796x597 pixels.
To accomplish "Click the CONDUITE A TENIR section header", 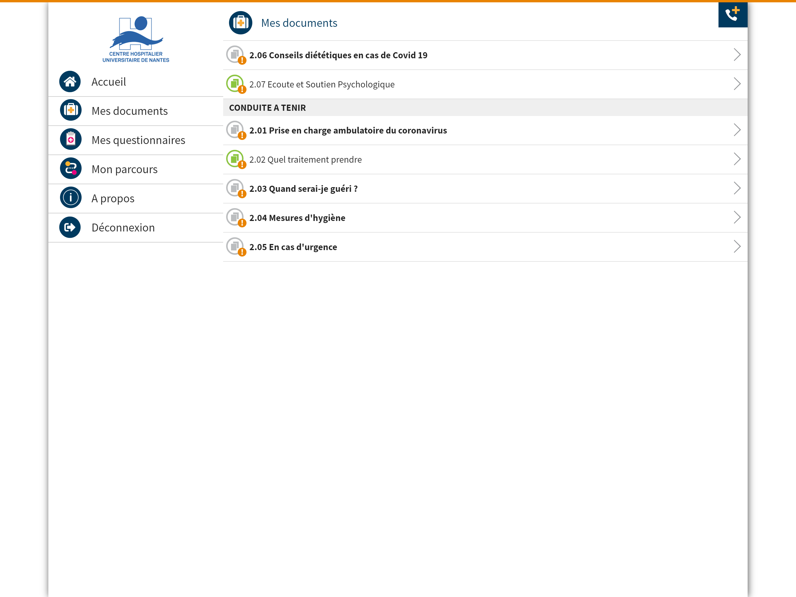I will (x=267, y=108).
